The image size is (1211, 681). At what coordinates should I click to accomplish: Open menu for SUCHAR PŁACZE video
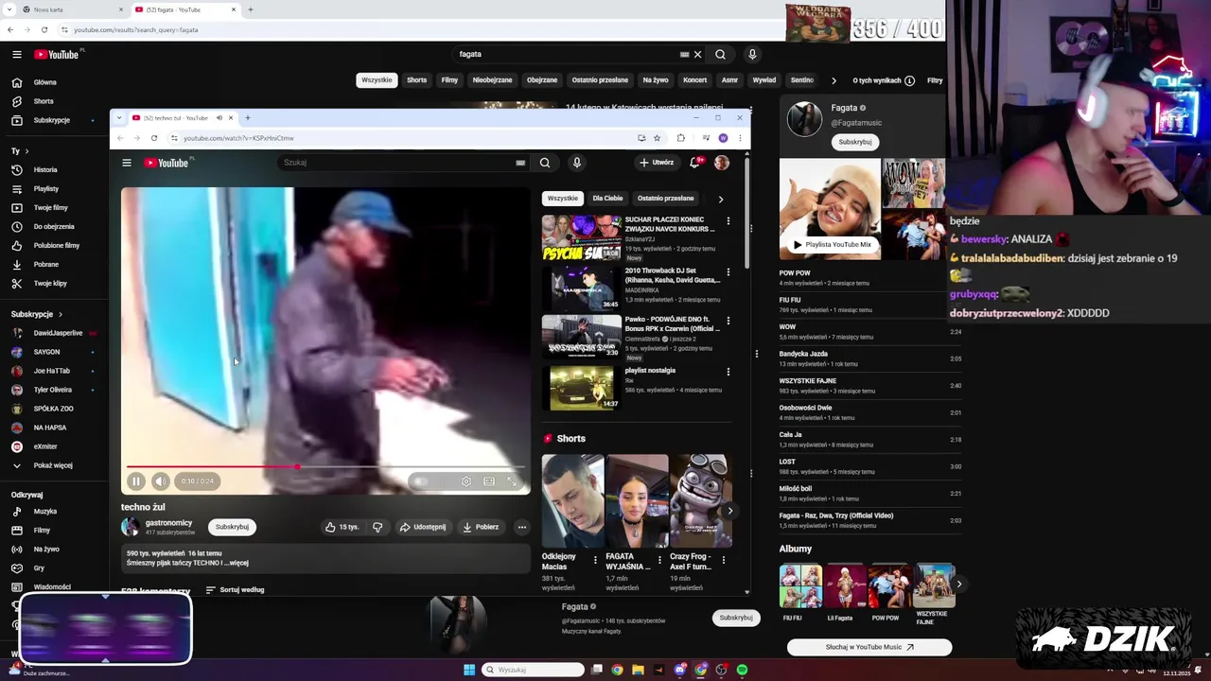click(x=728, y=220)
